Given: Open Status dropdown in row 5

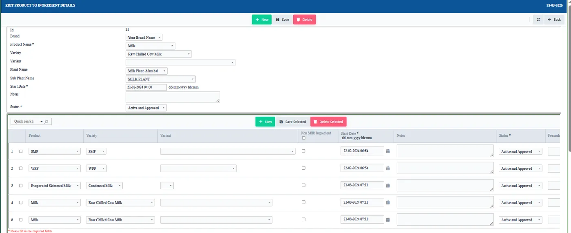Looking at the screenshot, I should (x=520, y=220).
